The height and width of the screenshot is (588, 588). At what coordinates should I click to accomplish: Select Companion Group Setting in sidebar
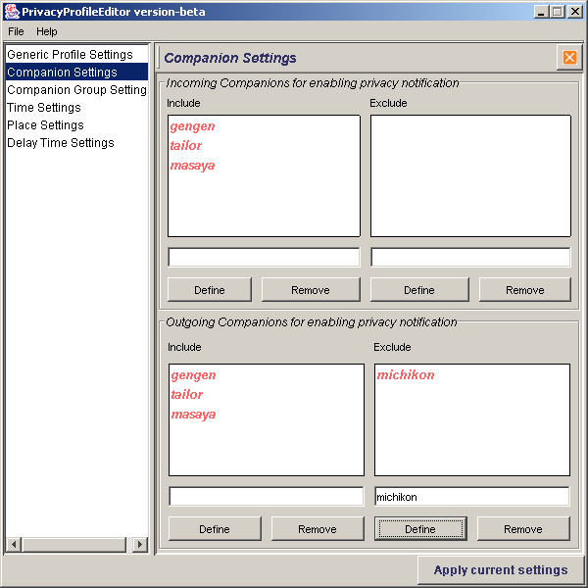tap(76, 90)
